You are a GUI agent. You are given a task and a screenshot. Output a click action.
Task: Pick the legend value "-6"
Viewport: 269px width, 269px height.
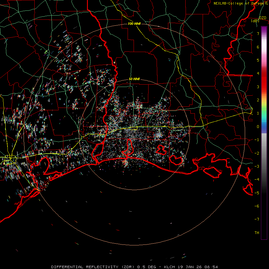[x=257, y=206]
